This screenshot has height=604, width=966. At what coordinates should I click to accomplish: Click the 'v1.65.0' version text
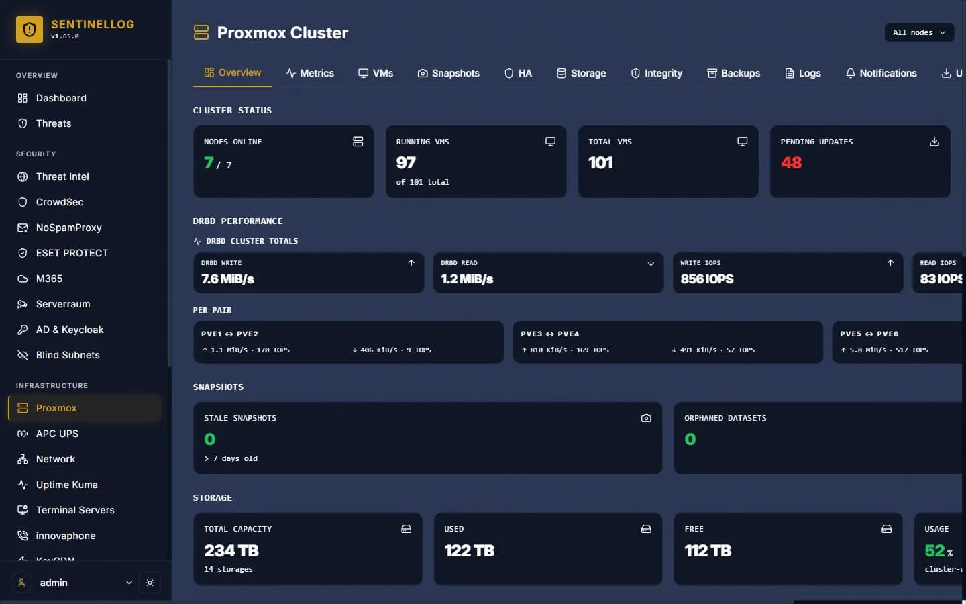pyautogui.click(x=65, y=36)
